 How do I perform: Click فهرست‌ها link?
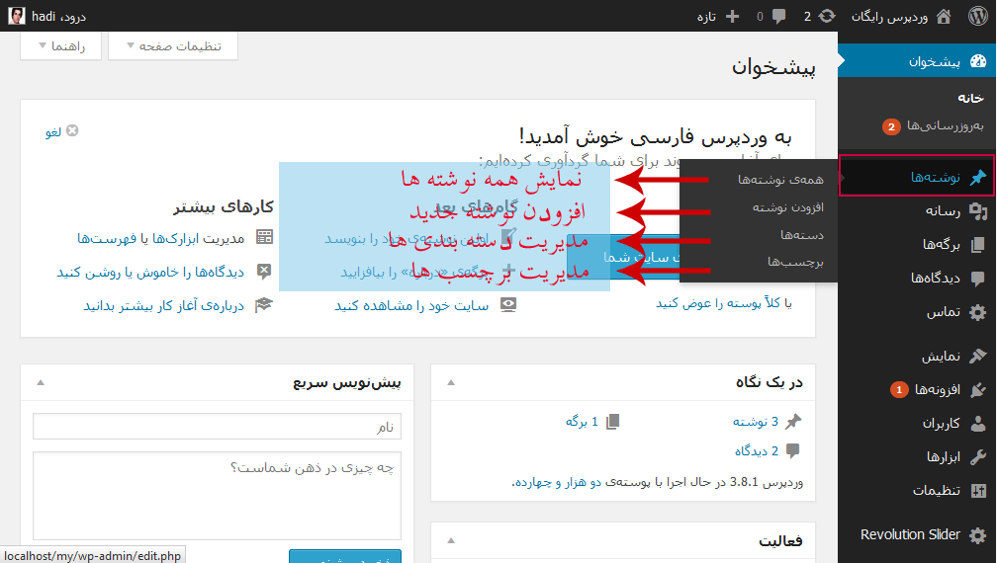(x=107, y=238)
